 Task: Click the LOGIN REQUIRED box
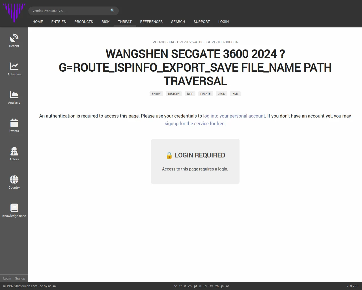[x=195, y=161]
